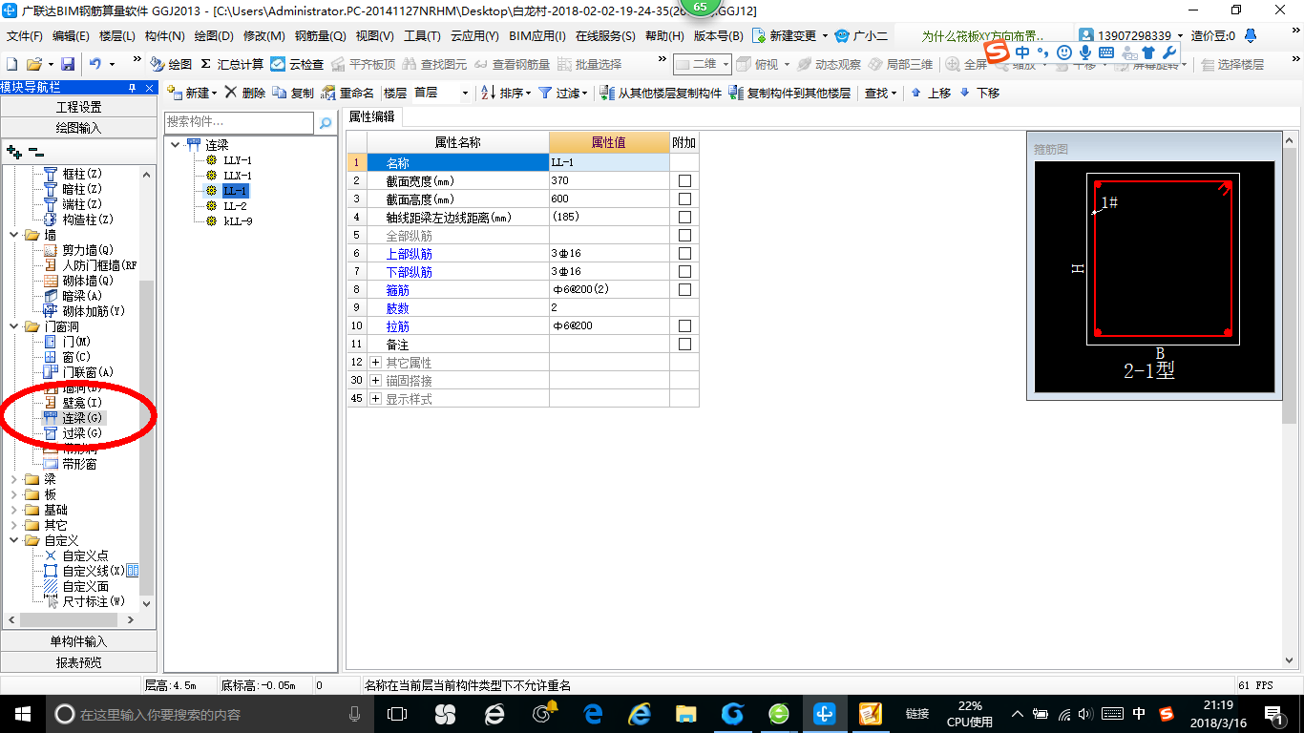This screenshot has width=1304, height=733.
Task: Save the project with the floppy icon
Action: [x=68, y=64]
